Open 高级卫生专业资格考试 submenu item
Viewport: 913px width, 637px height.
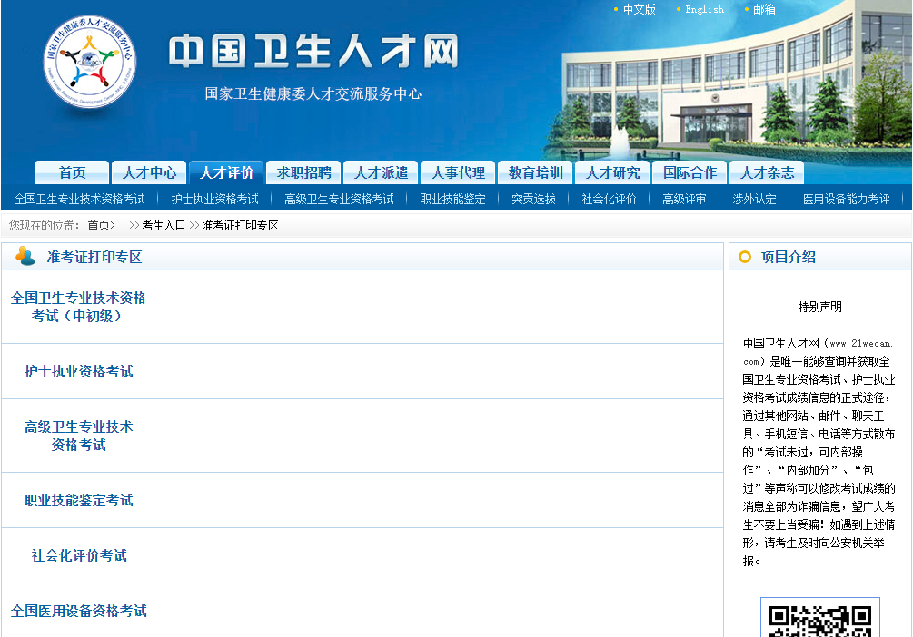[x=339, y=199]
